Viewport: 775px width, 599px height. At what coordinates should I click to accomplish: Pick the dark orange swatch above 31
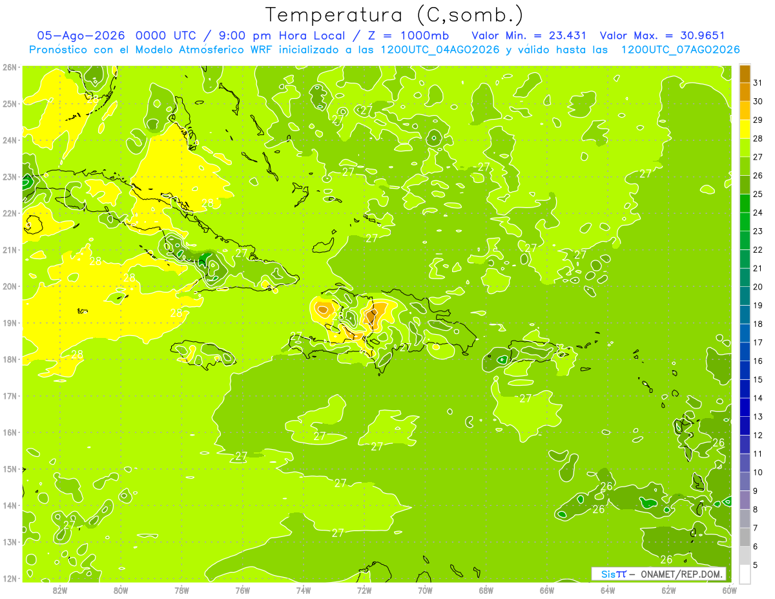point(745,74)
